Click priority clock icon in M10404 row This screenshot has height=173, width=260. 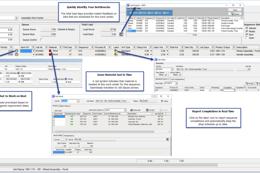(x=16, y=51)
